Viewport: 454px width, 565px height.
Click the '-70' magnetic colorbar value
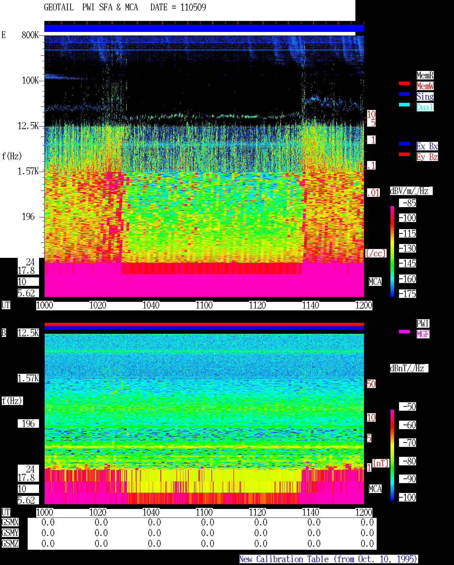coord(408,443)
